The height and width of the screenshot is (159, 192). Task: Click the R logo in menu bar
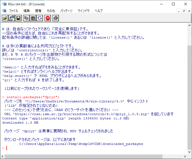point(4,11)
